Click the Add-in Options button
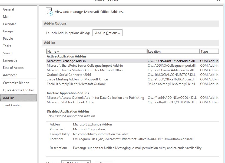This screenshot has height=163, width=225. point(107,33)
